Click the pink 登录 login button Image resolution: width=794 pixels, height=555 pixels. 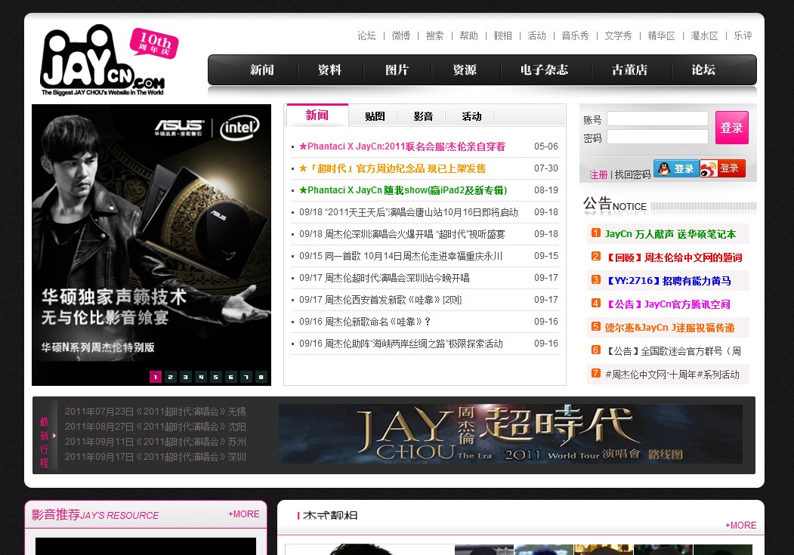point(732,128)
